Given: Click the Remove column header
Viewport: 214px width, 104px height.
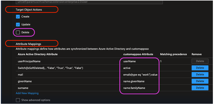Looking at the screenshot, I should click(197, 54).
